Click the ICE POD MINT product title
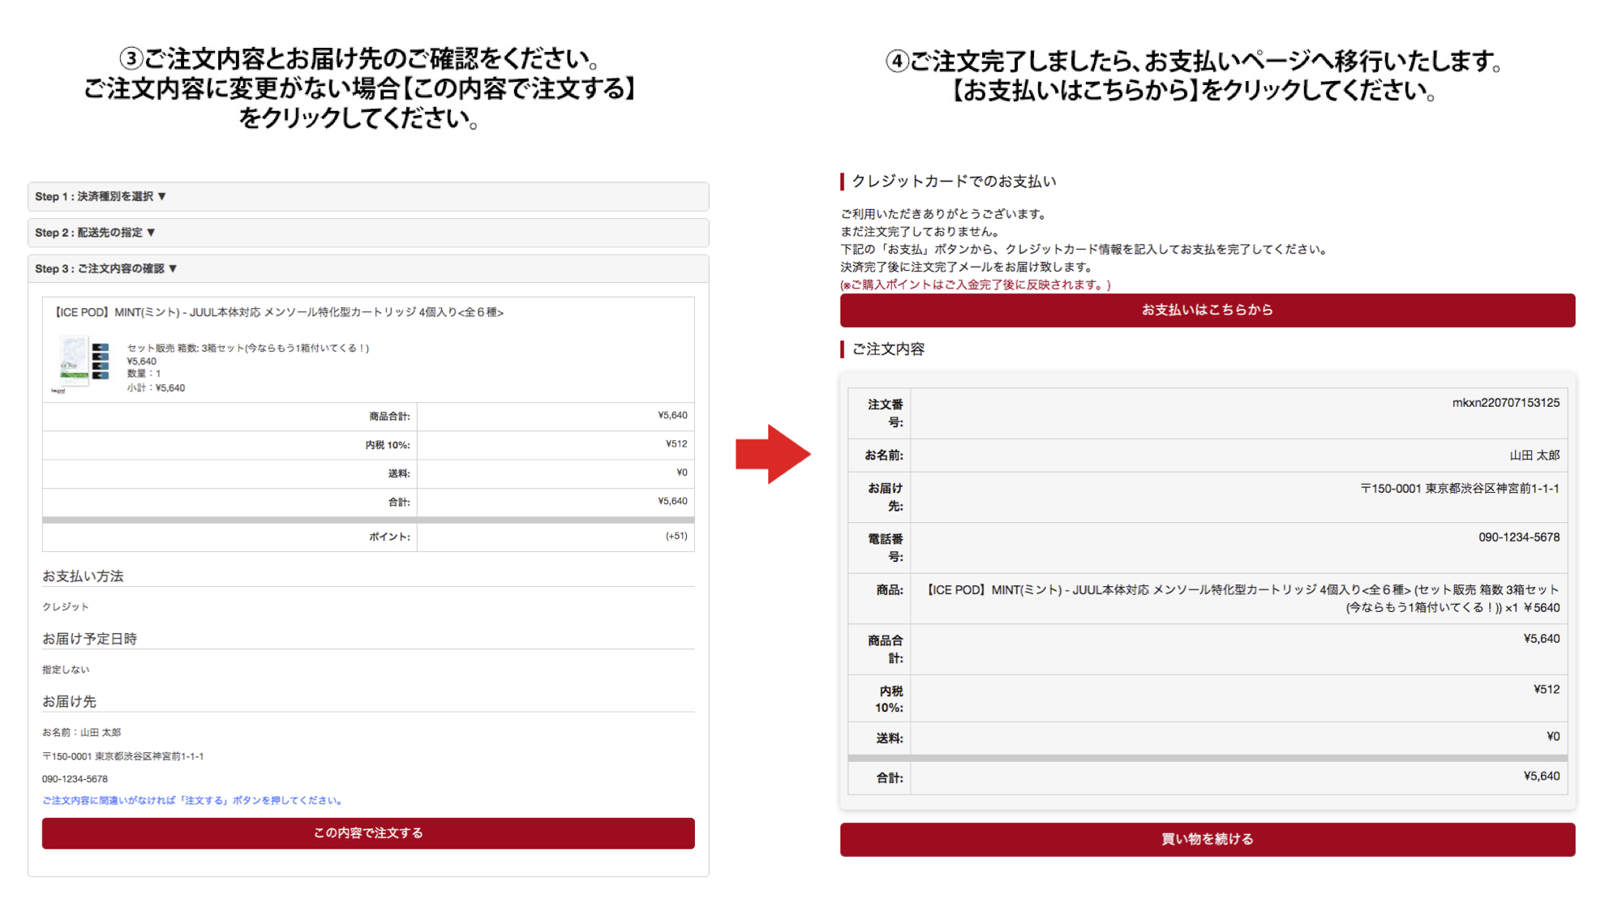The width and height of the screenshot is (1622, 912). click(x=278, y=312)
